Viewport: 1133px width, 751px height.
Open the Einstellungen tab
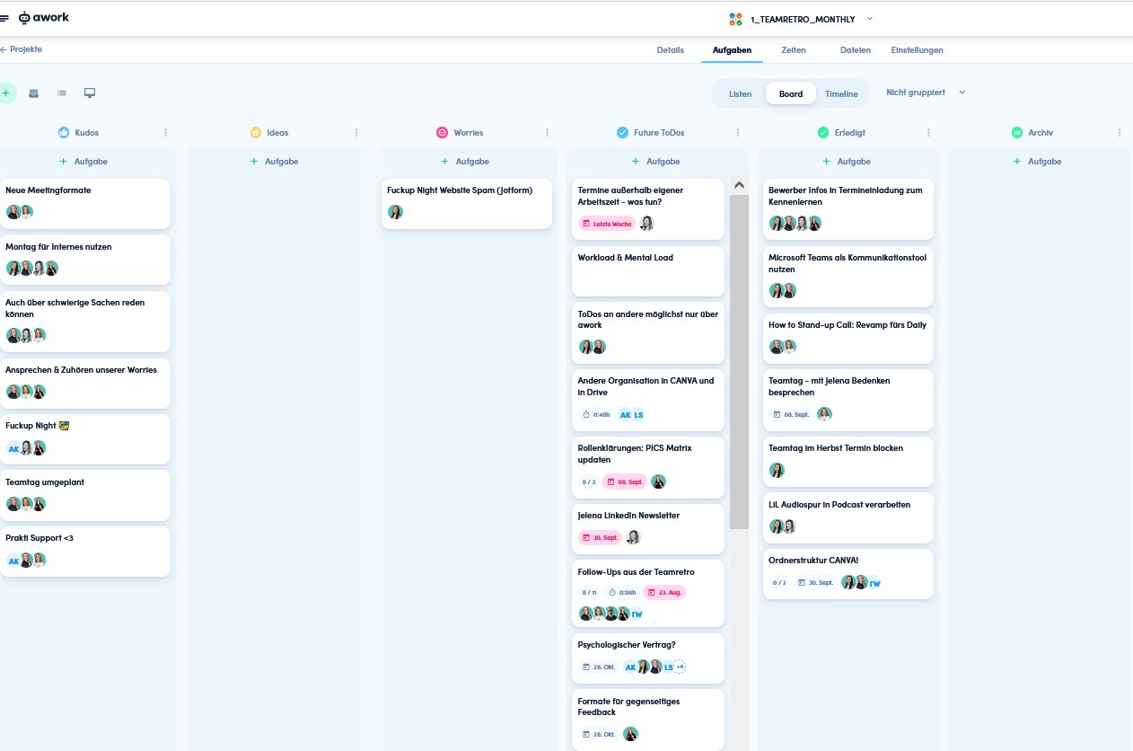coord(917,50)
